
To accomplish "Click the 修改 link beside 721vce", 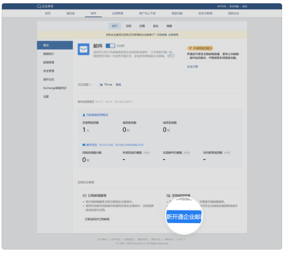I will tap(118, 85).
